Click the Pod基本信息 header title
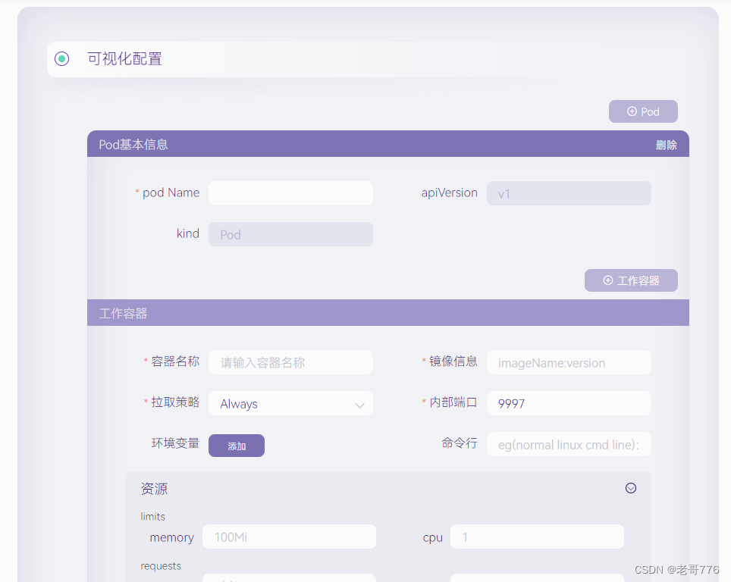 pos(133,145)
